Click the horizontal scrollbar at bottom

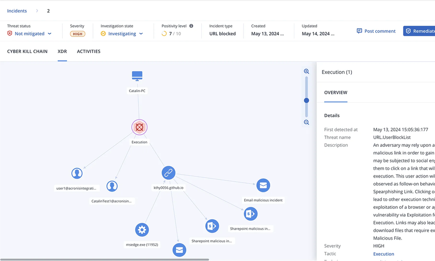click(104, 260)
